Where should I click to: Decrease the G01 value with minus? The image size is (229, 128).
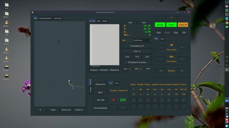pyautogui.click(x=161, y=59)
